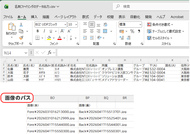Select the Format Painter brush icon
This screenshot has height=134, width=190.
tap(21, 38)
